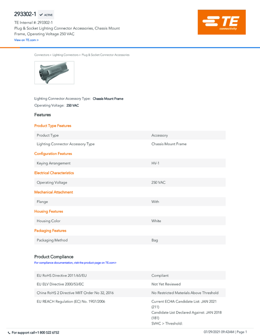Click the 'HV-1' keying arrangement value

click(155, 163)
